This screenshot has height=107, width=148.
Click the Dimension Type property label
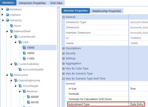pyautogui.click(x=76, y=22)
